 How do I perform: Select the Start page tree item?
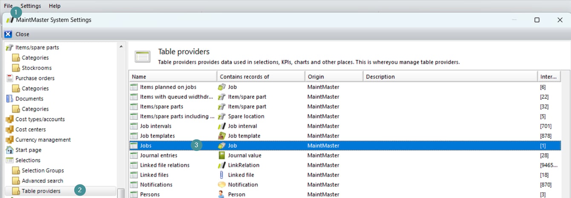29,150
